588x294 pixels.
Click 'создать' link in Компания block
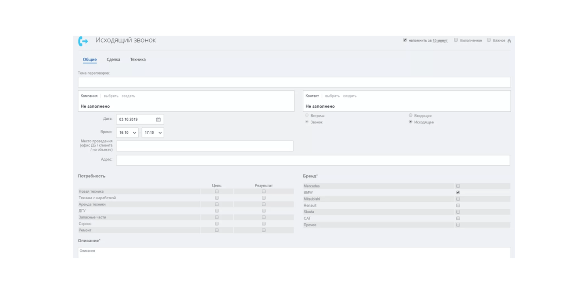click(x=128, y=96)
